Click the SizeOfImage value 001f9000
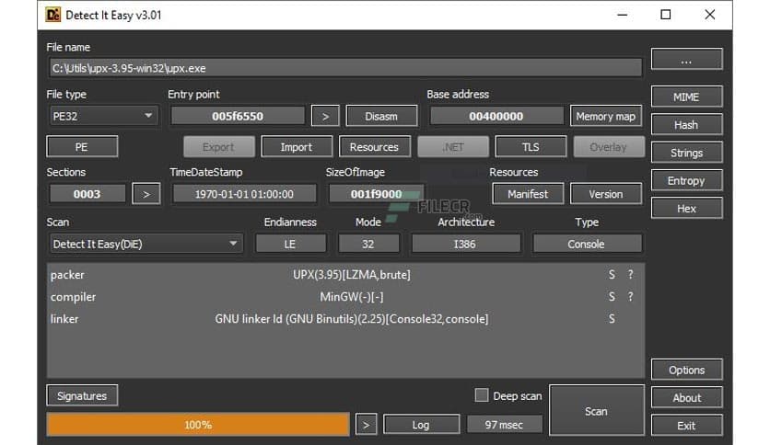The height and width of the screenshot is (445, 770). point(376,194)
